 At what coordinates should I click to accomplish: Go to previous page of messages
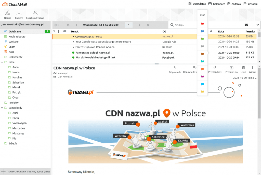(76, 25)
